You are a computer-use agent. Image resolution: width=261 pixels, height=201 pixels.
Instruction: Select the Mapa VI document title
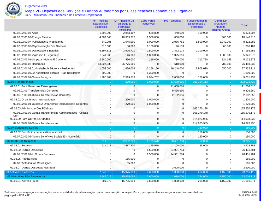(x=109, y=11)
